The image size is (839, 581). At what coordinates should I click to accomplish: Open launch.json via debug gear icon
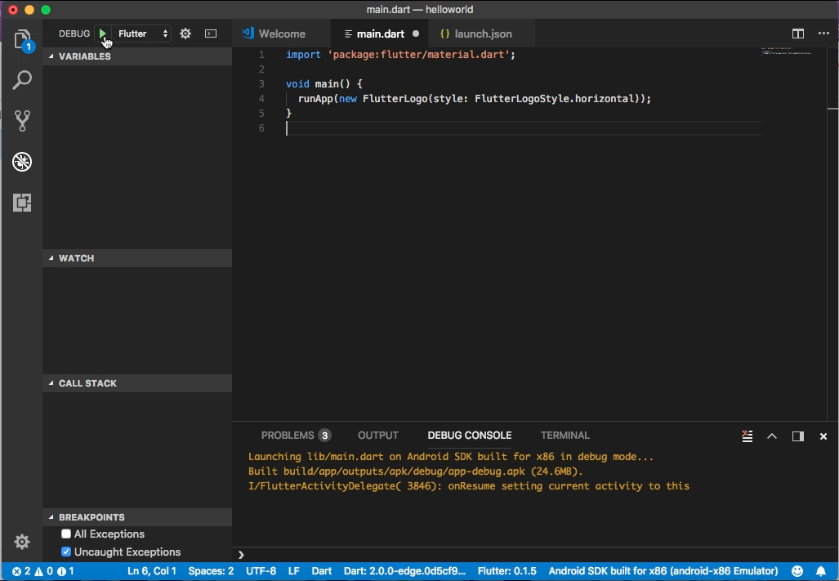tap(185, 34)
